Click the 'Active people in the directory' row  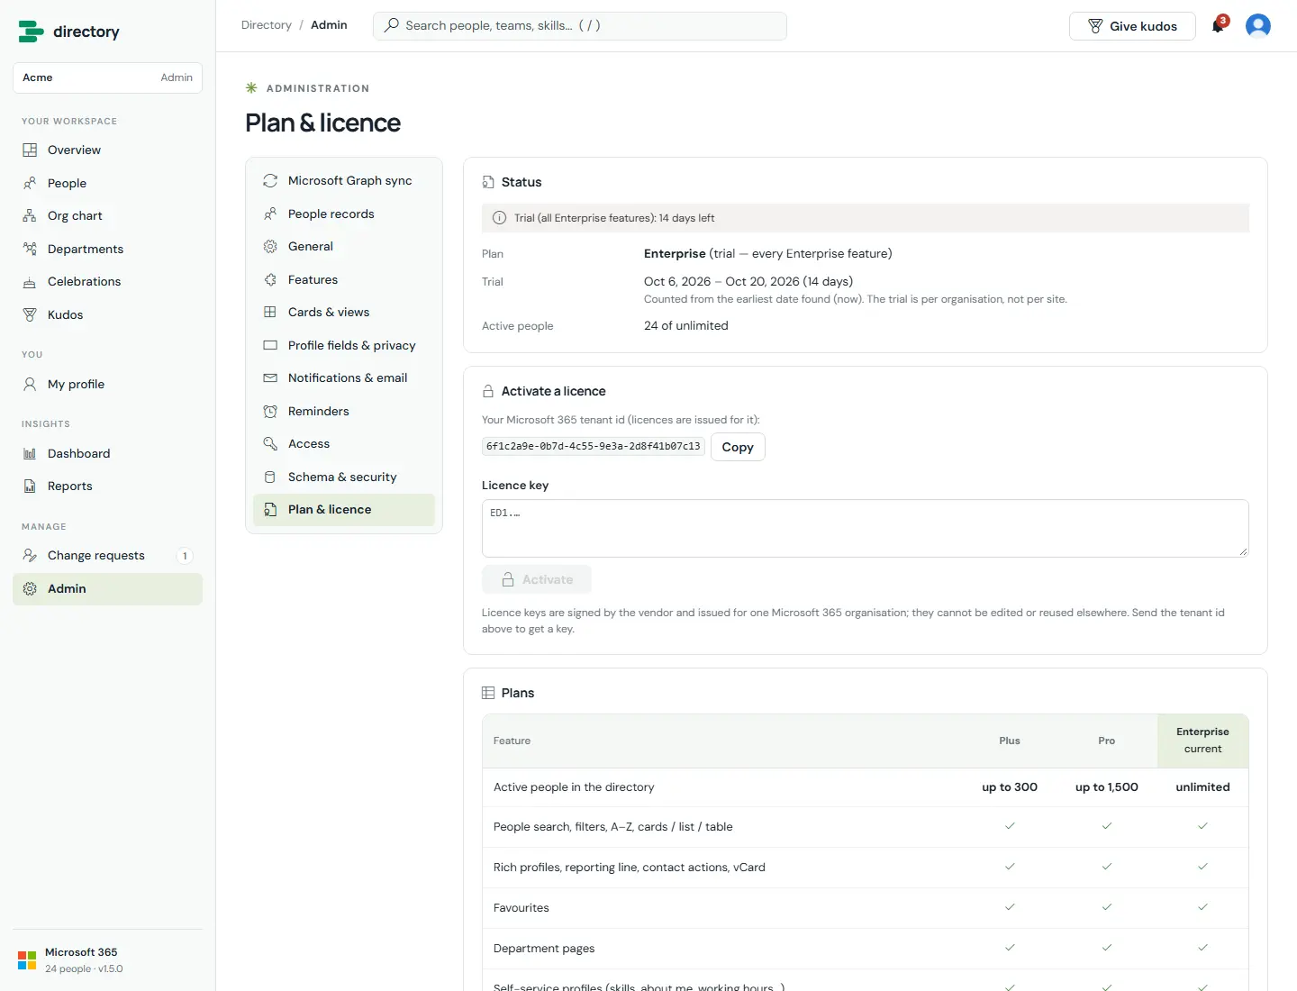click(866, 787)
